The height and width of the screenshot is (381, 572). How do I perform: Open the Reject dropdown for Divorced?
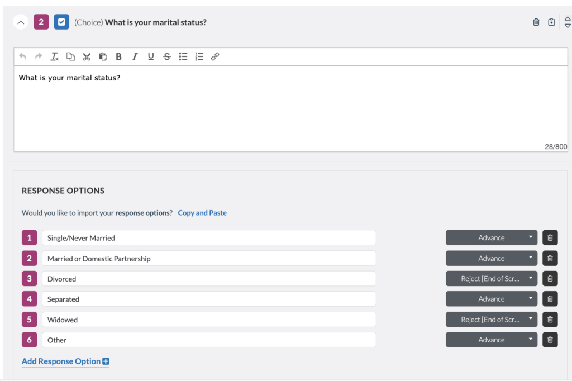tap(491, 278)
